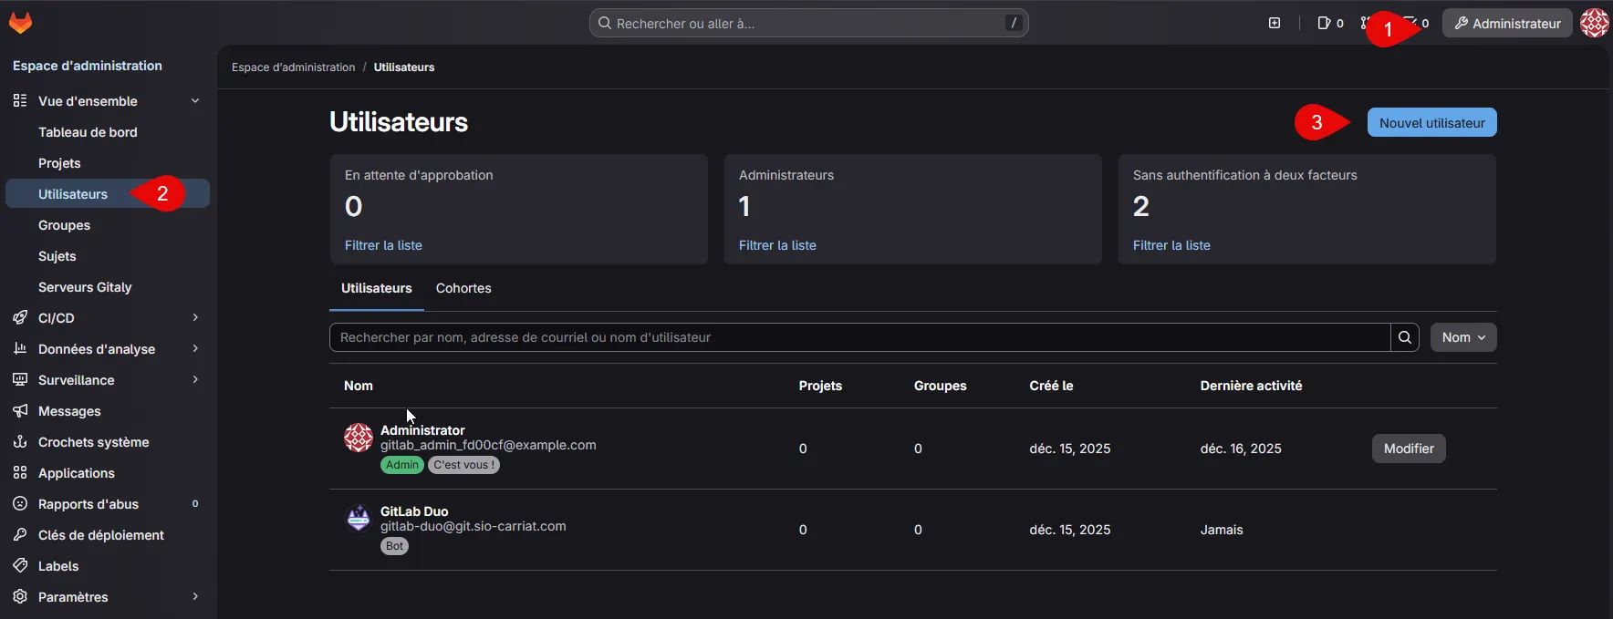Click the GitLab fox logo
This screenshot has width=1613, height=619.
pyautogui.click(x=20, y=23)
